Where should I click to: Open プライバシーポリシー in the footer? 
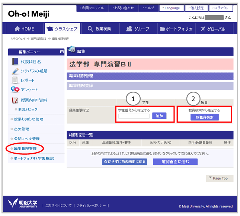point(91,206)
